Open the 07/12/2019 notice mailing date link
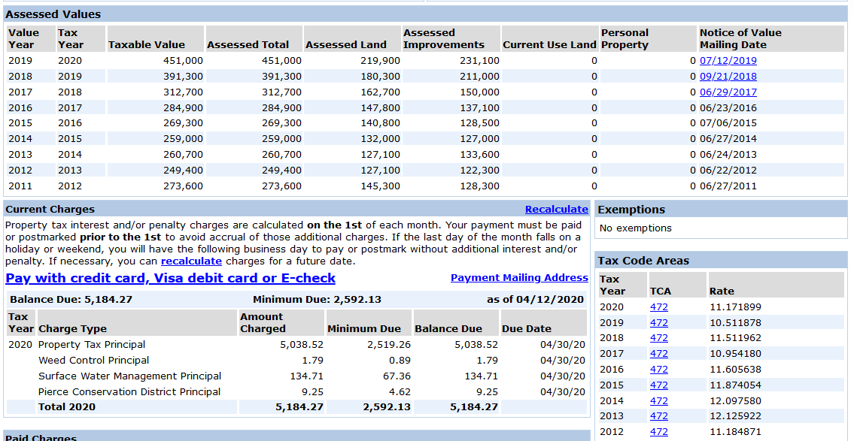The height and width of the screenshot is (441, 854). point(728,61)
